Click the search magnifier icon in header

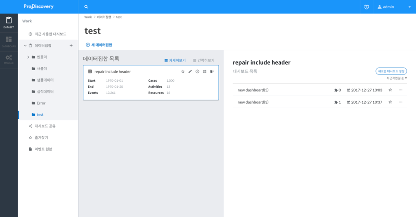pos(86,7)
